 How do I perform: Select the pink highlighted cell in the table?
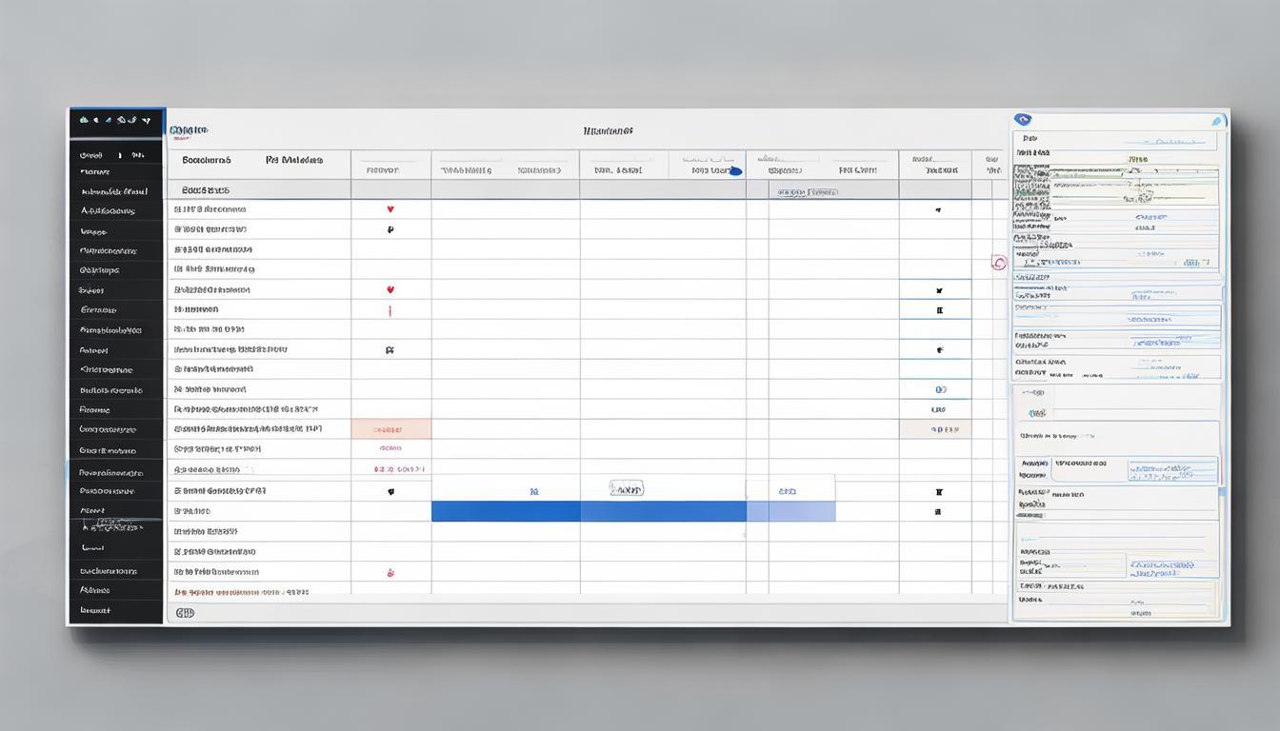[390, 429]
